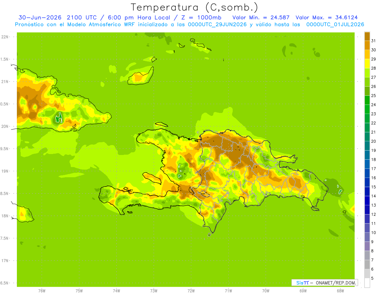This screenshot has height=295, width=382.
Task: Click the '0000UTC_29JUN2026' initialization time
Action: pos(217,25)
